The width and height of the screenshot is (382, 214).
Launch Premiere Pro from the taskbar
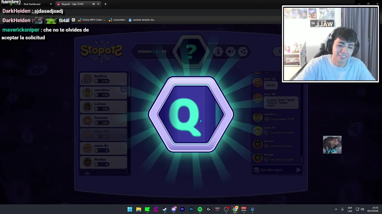click(182, 209)
